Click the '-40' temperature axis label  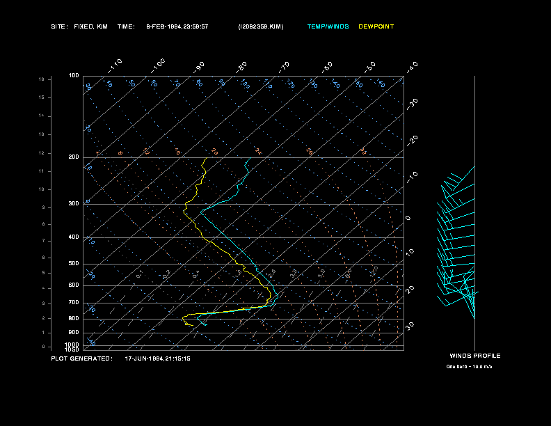point(412,68)
